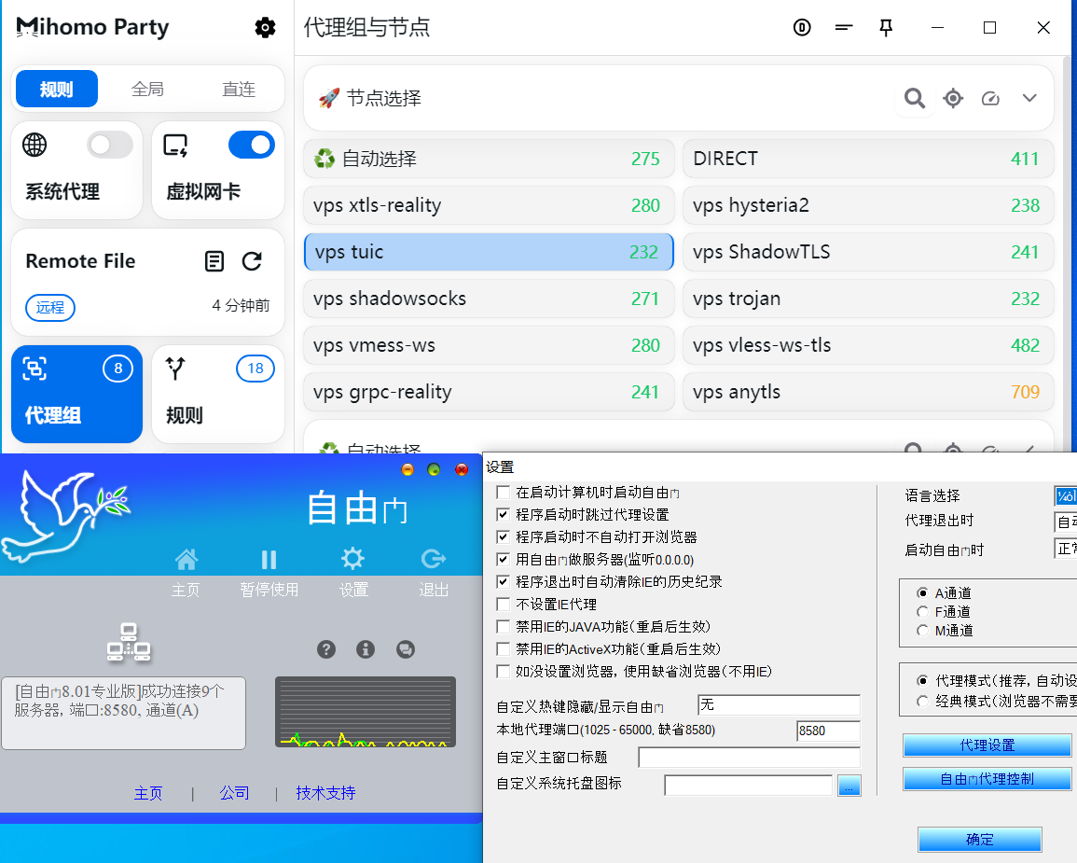Uncheck 用自由门做服务器 option
This screenshot has width=1077, height=863.
(503, 559)
